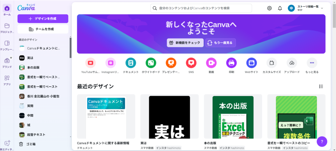Open the Projects (プロジェクト) sidebar tab
Image resolution: width=336 pixels, height=151 pixels.
7,28
